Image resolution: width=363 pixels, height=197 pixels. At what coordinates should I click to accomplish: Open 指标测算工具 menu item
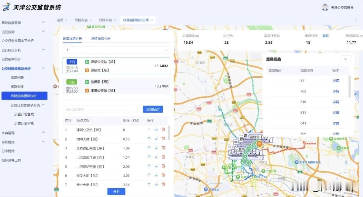tap(11, 160)
